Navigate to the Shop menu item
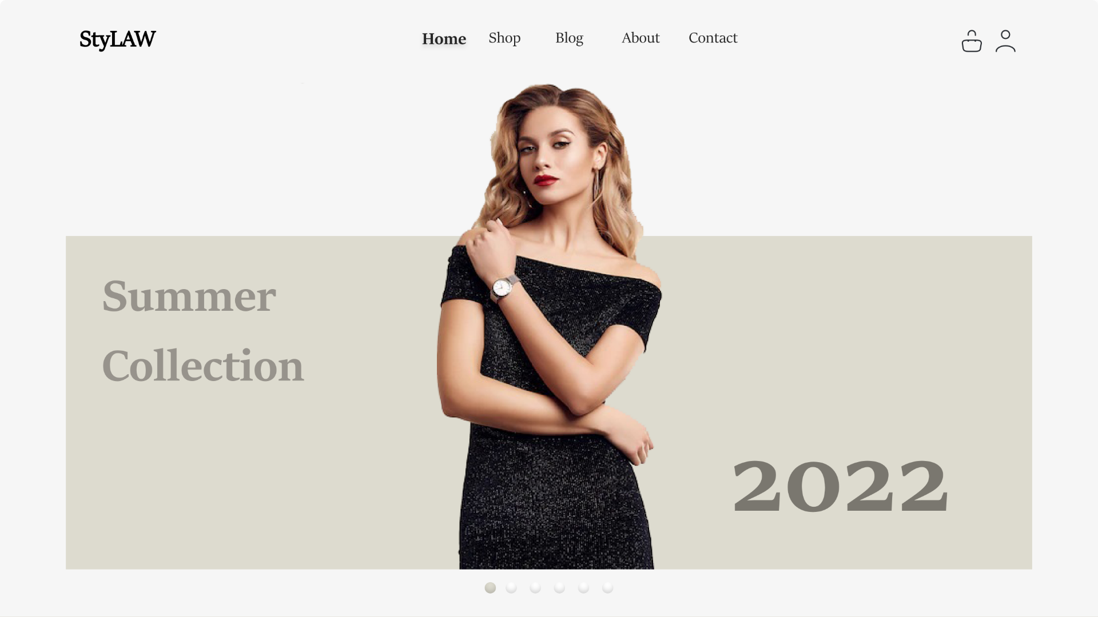Image resolution: width=1098 pixels, height=617 pixels. point(504,38)
